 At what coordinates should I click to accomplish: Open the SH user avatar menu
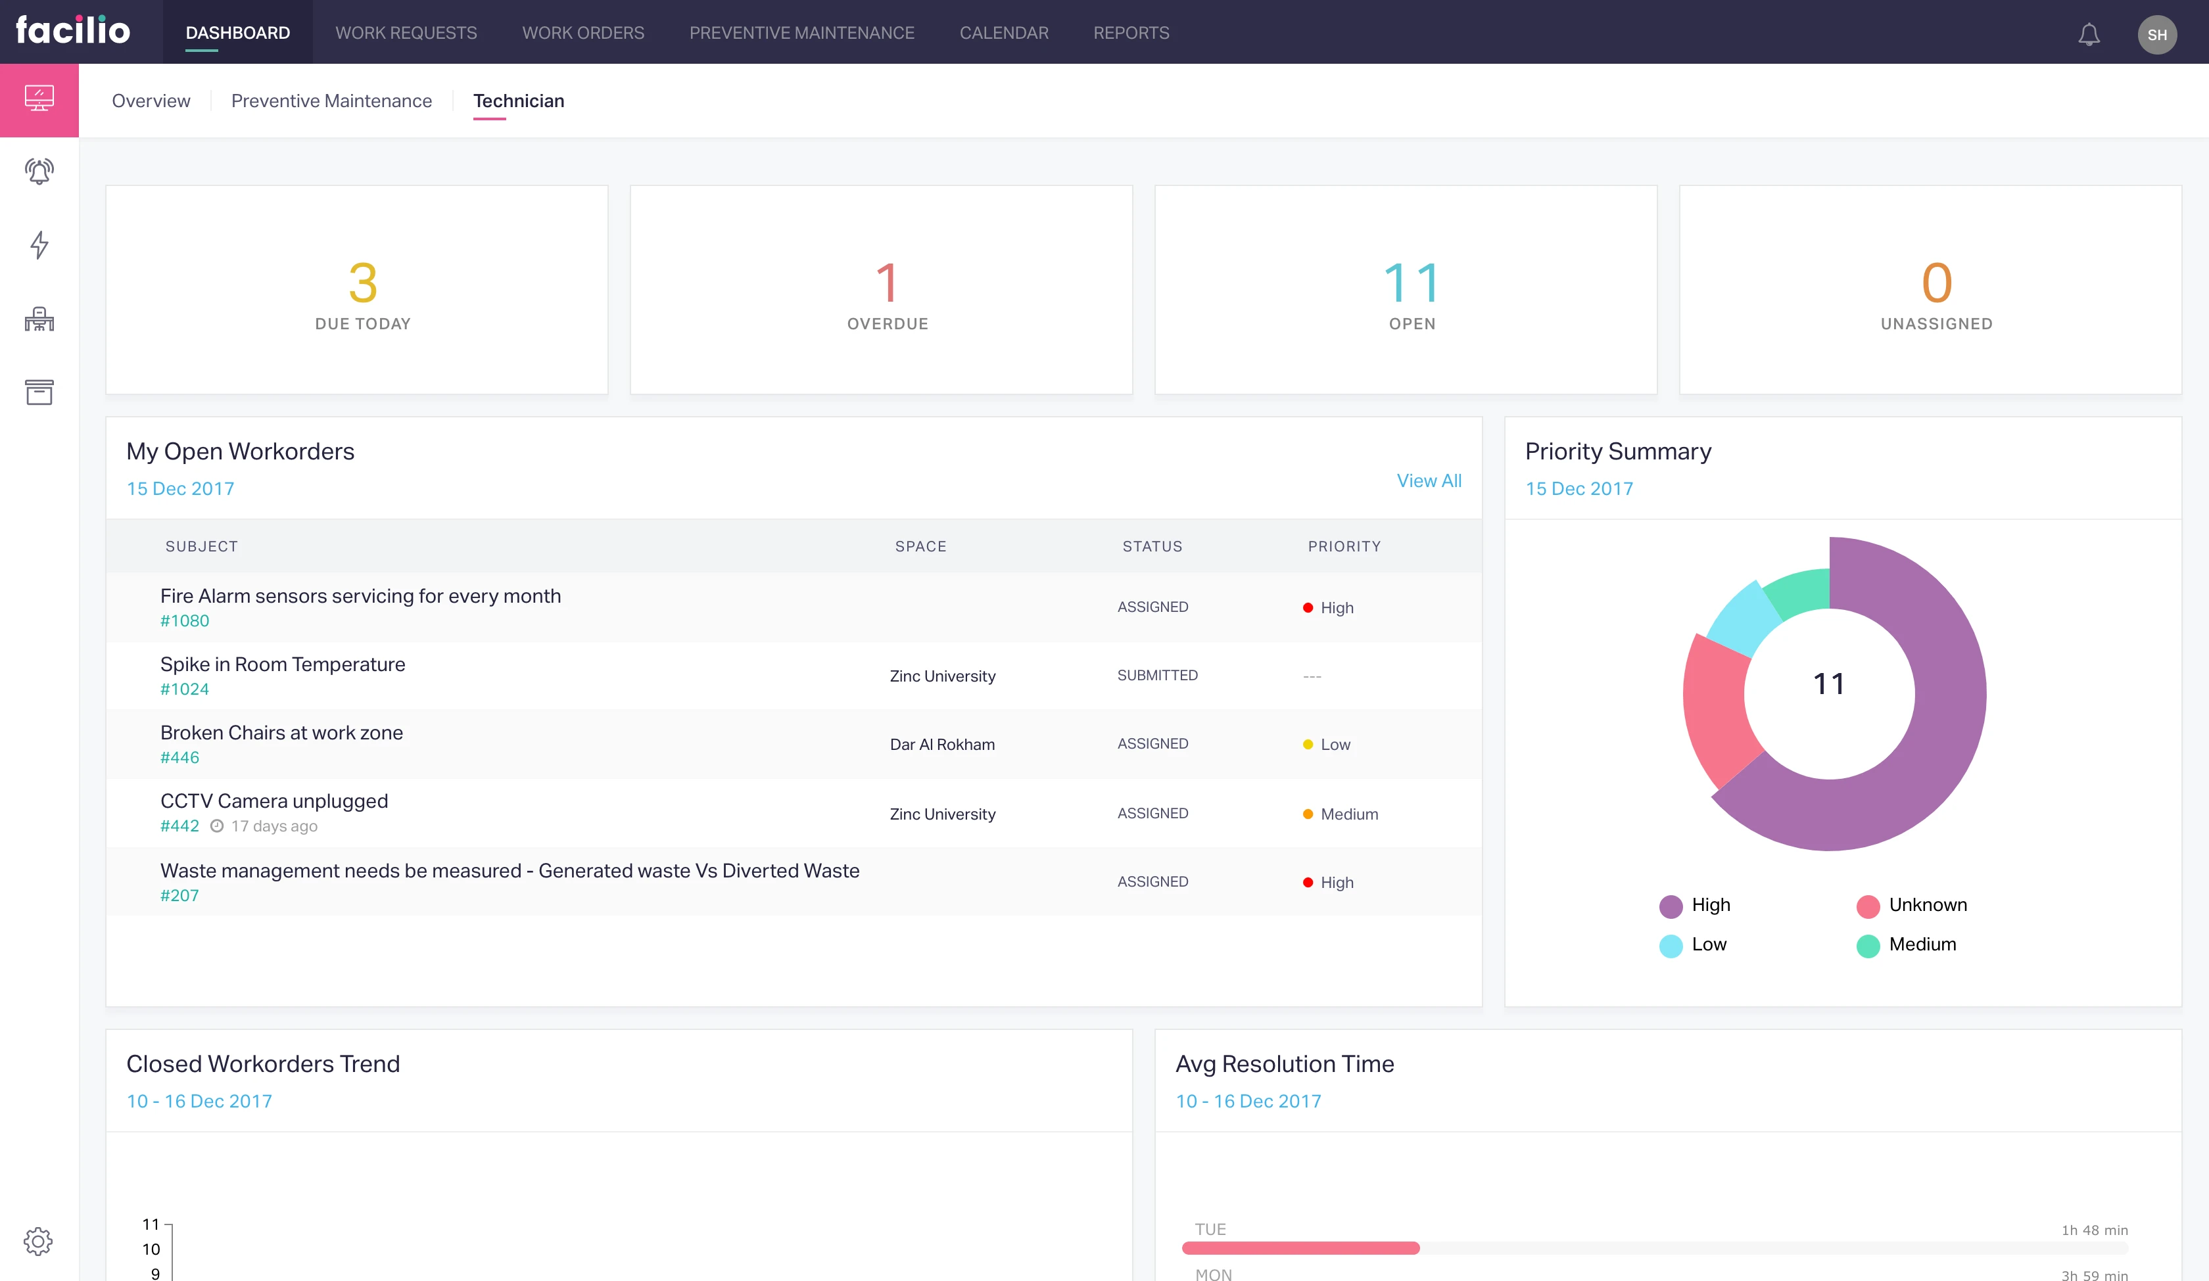(x=2156, y=34)
